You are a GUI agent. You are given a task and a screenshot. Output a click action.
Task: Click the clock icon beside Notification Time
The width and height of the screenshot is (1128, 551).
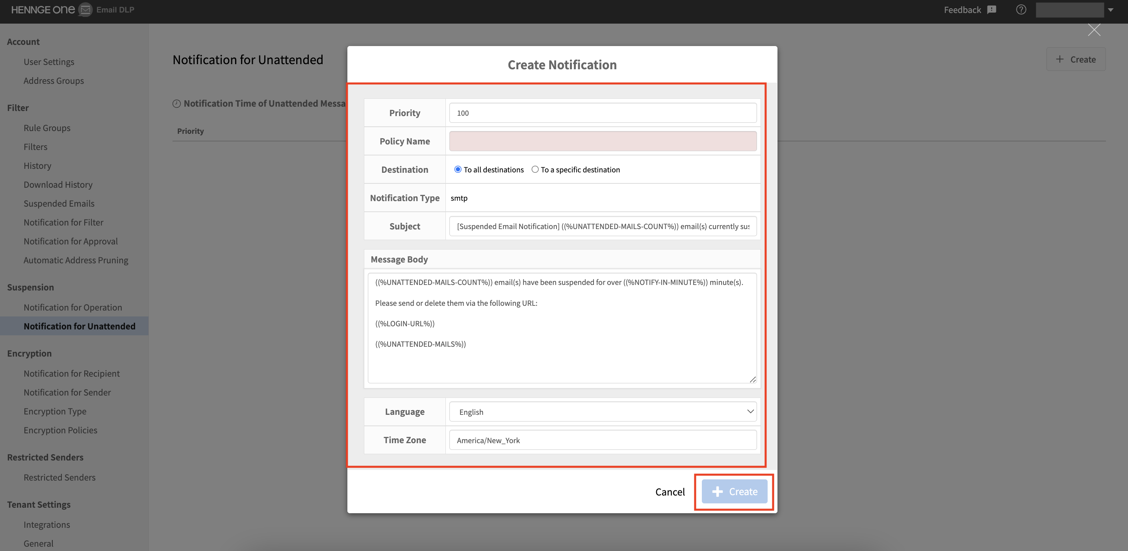[176, 103]
